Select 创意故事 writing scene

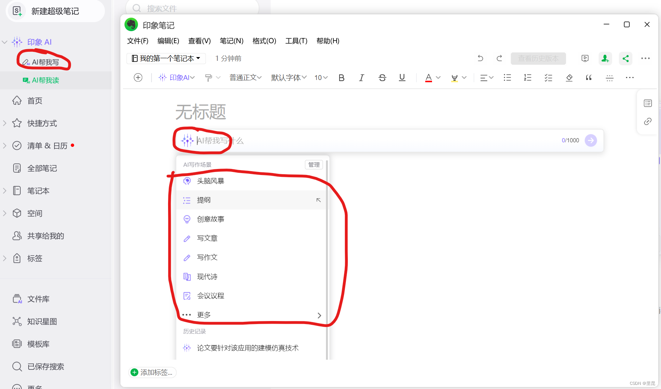[x=252, y=219]
